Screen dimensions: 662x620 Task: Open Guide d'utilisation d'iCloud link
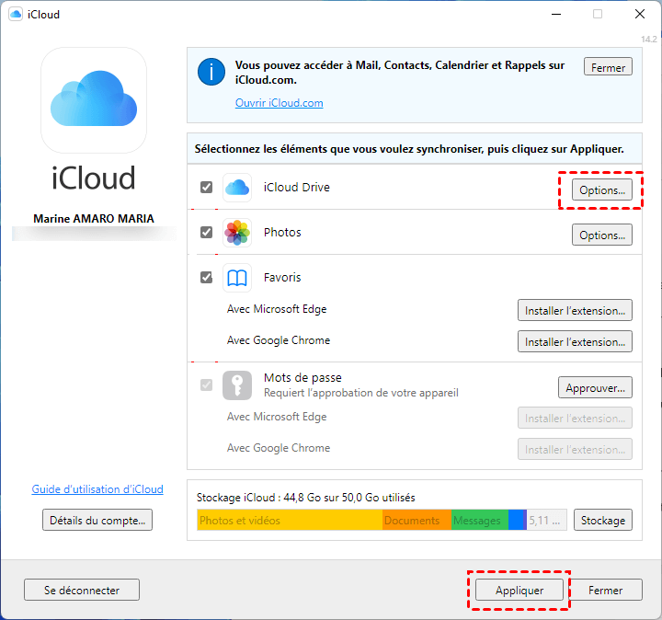97,489
